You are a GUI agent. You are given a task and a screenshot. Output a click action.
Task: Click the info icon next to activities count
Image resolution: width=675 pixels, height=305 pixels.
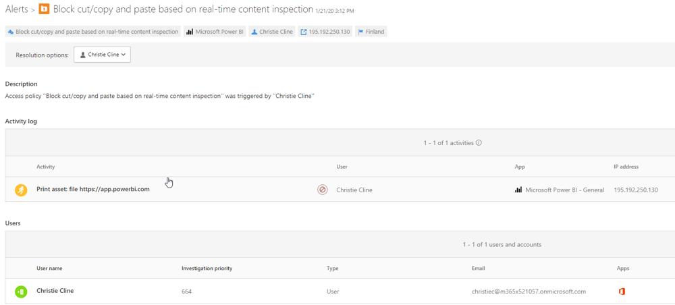click(x=479, y=143)
